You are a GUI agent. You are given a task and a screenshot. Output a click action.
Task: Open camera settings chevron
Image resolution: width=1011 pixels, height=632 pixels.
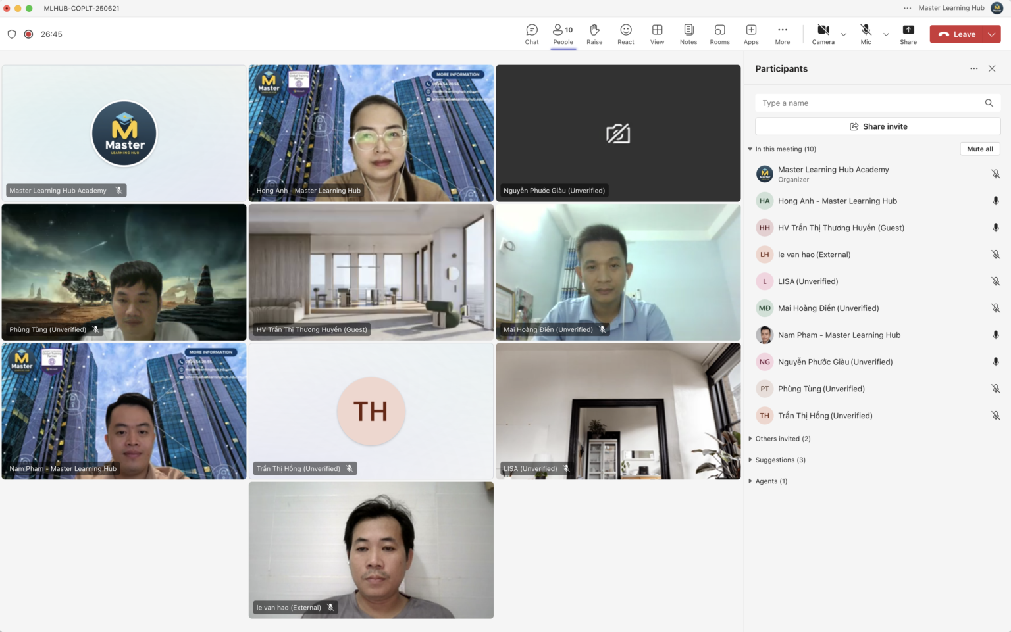[843, 34]
